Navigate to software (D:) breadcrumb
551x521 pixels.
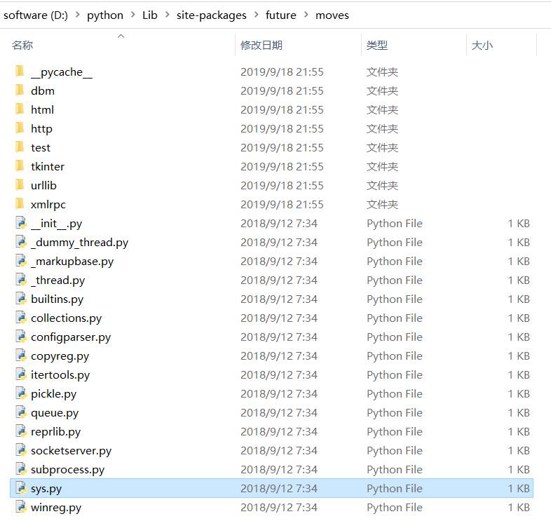pyautogui.click(x=36, y=15)
